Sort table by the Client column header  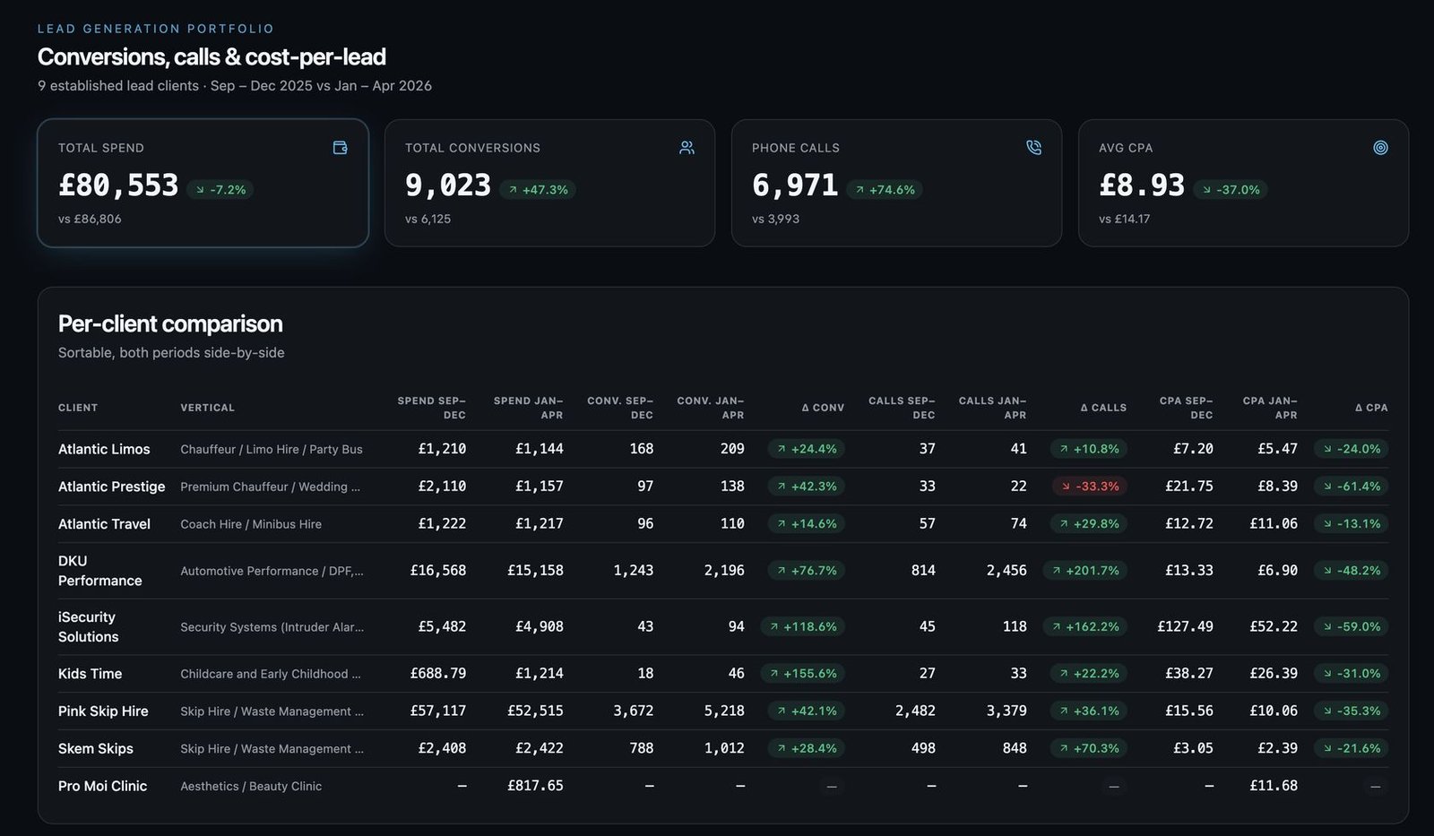pyautogui.click(x=78, y=408)
